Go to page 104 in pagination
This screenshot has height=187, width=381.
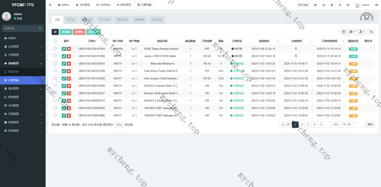click(336, 125)
